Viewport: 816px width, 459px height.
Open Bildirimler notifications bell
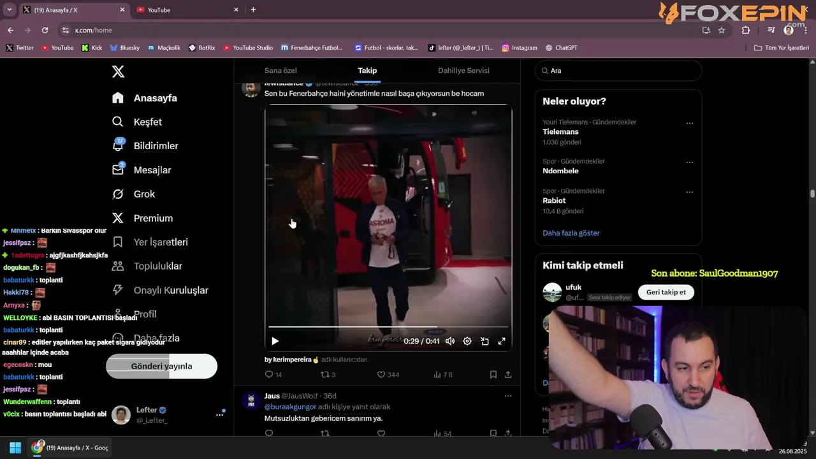pyautogui.click(x=118, y=145)
